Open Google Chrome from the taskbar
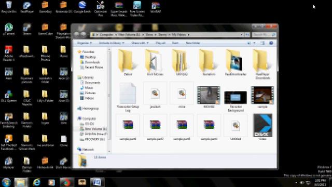 tap(66, 182)
